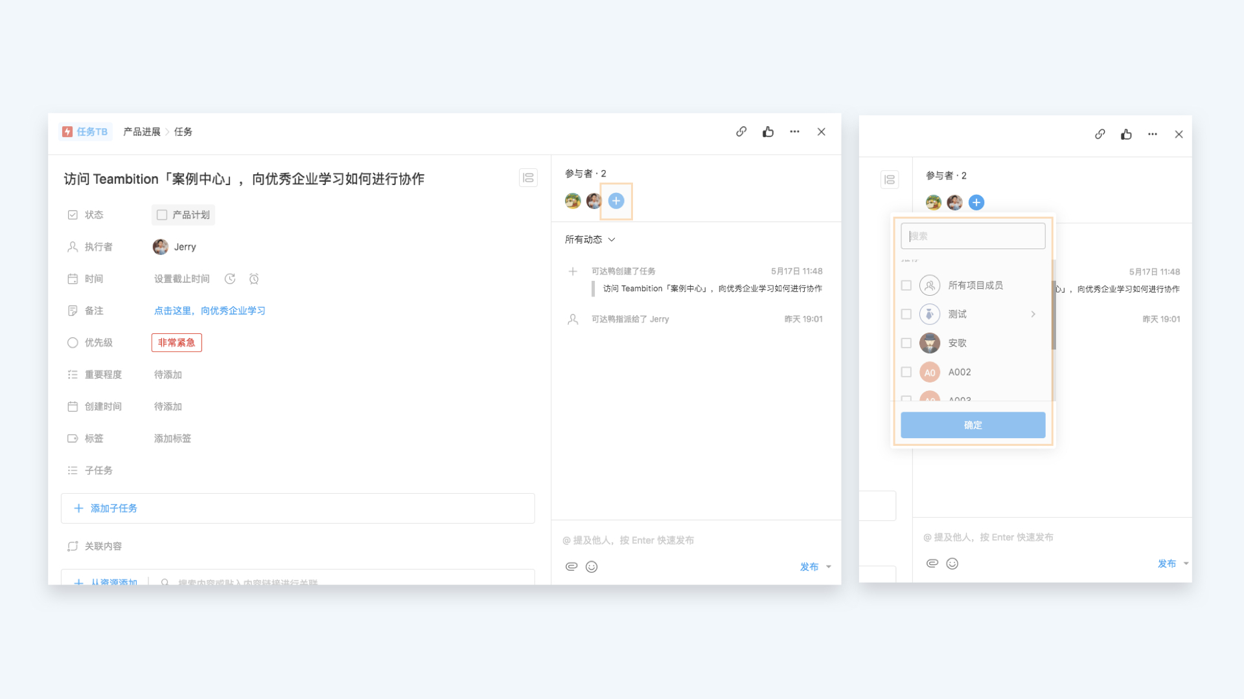Change priority 非常紧急 tag
1244x699 pixels.
pyautogui.click(x=177, y=342)
